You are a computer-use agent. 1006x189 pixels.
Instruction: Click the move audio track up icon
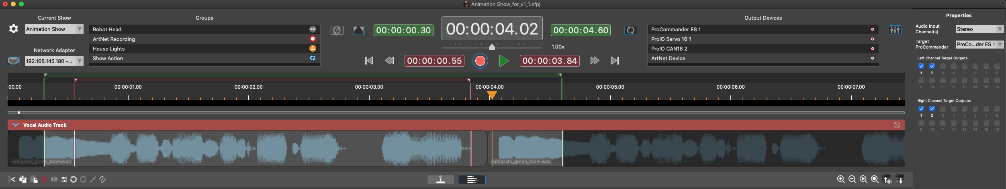tap(887, 179)
